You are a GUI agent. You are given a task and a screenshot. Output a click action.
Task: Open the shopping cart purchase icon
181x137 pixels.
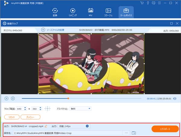pos(142,3)
